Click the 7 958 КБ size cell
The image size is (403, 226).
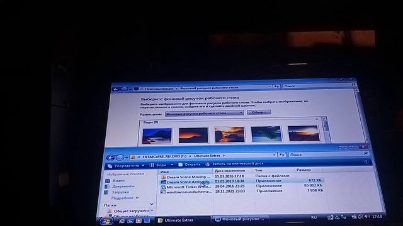pos(315,190)
